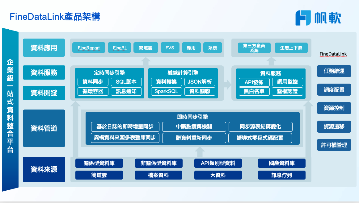This screenshot has height=203, width=359.
Task: Click the FVS box
Action: click(170, 48)
